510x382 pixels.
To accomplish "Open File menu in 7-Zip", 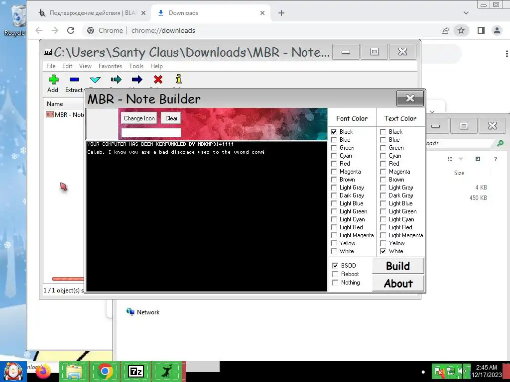I will coord(51,66).
